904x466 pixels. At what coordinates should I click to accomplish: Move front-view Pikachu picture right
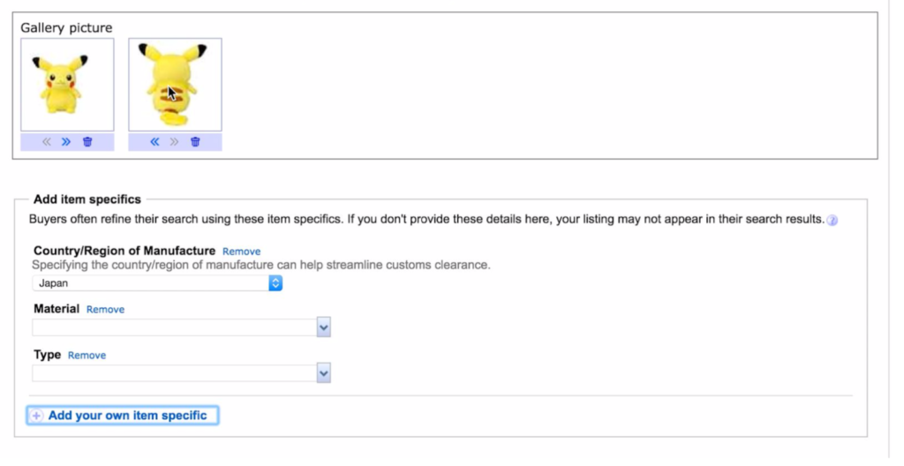[66, 142]
